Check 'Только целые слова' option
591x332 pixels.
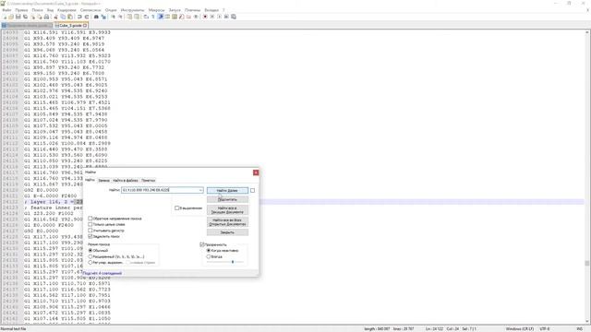(90, 224)
